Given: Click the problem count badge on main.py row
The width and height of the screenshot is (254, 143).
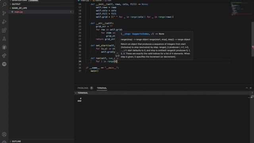Looking at the screenshot, I should pyautogui.click(x=71, y=12).
